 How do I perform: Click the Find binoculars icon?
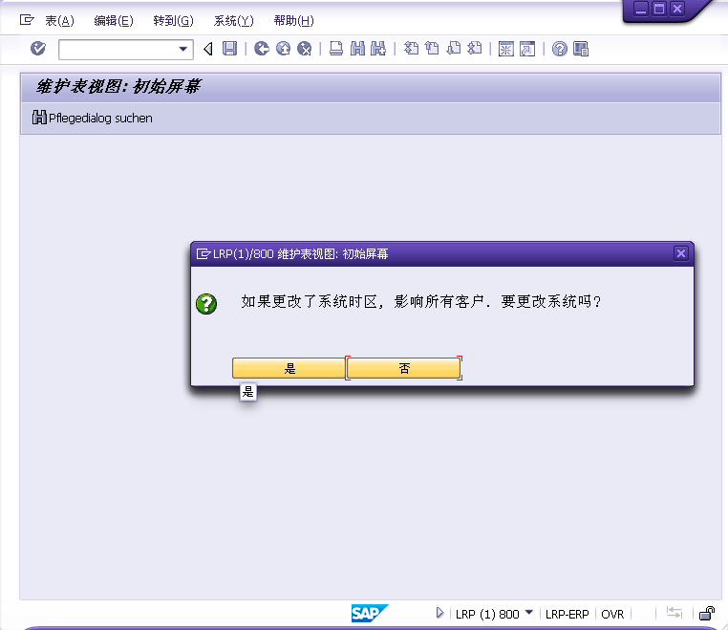pos(357,49)
